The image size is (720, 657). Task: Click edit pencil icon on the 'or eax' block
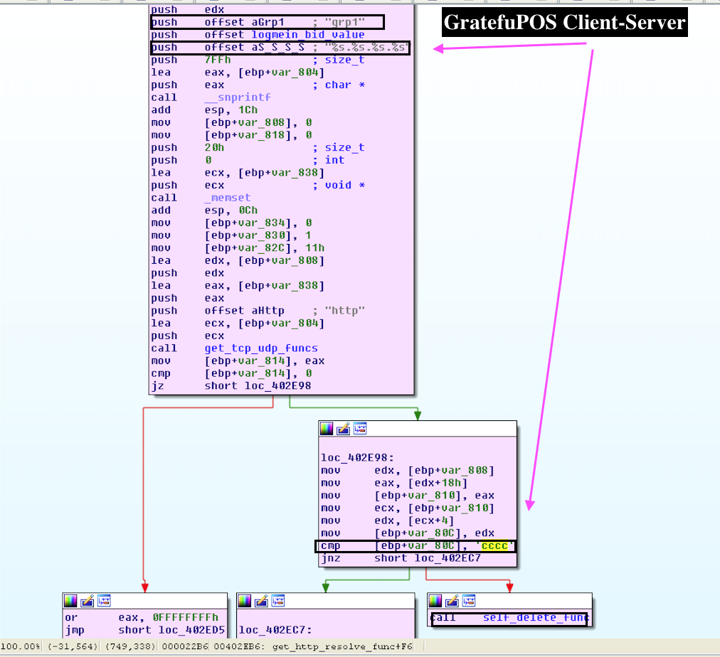click(87, 601)
